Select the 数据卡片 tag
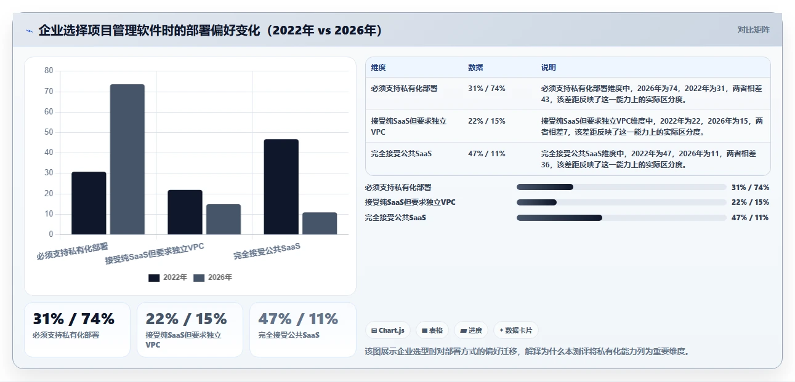The width and height of the screenshot is (795, 382). click(x=516, y=330)
